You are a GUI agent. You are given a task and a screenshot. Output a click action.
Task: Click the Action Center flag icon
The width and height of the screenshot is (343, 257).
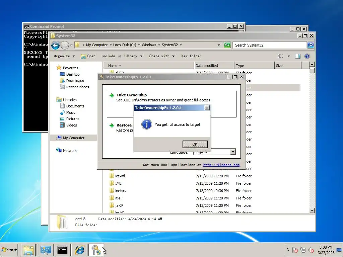click(295, 250)
